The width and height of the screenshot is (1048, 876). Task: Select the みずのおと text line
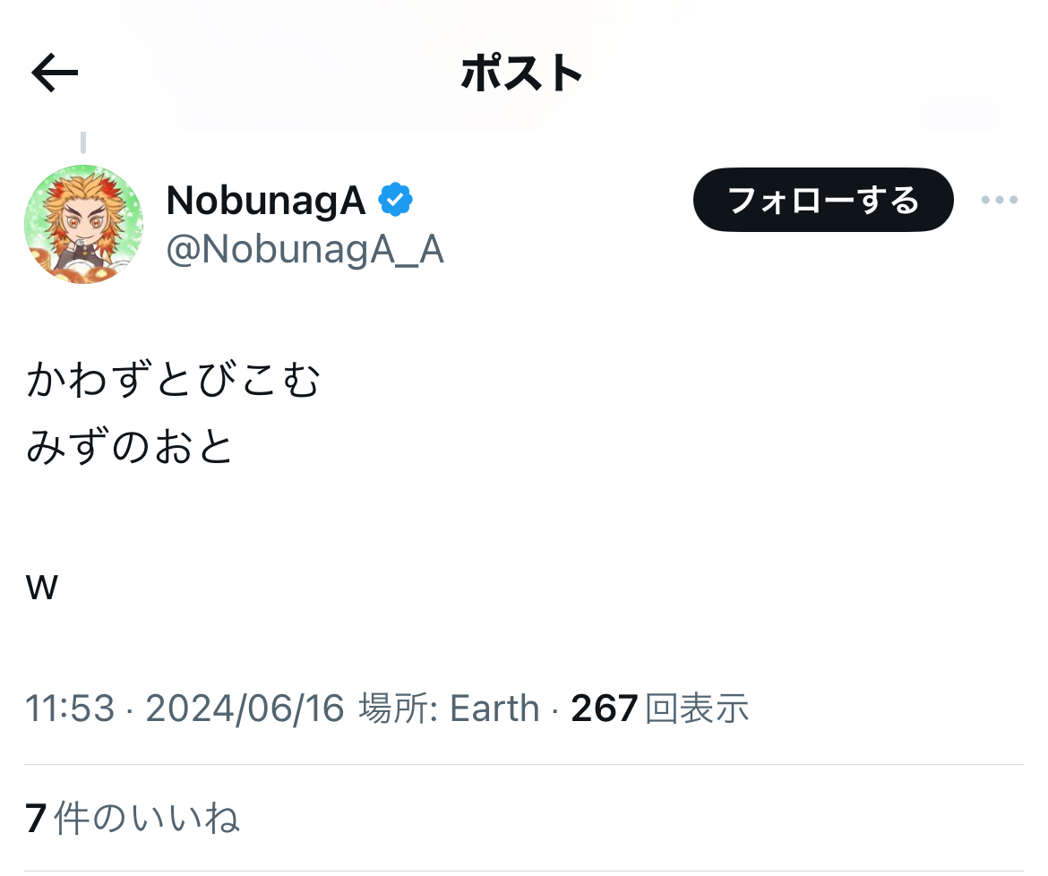[130, 447]
